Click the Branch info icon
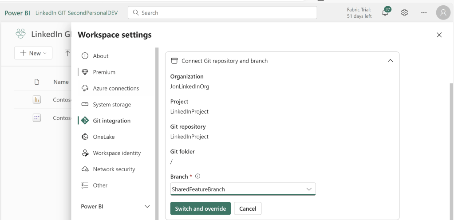This screenshot has height=220, width=454. [192, 177]
